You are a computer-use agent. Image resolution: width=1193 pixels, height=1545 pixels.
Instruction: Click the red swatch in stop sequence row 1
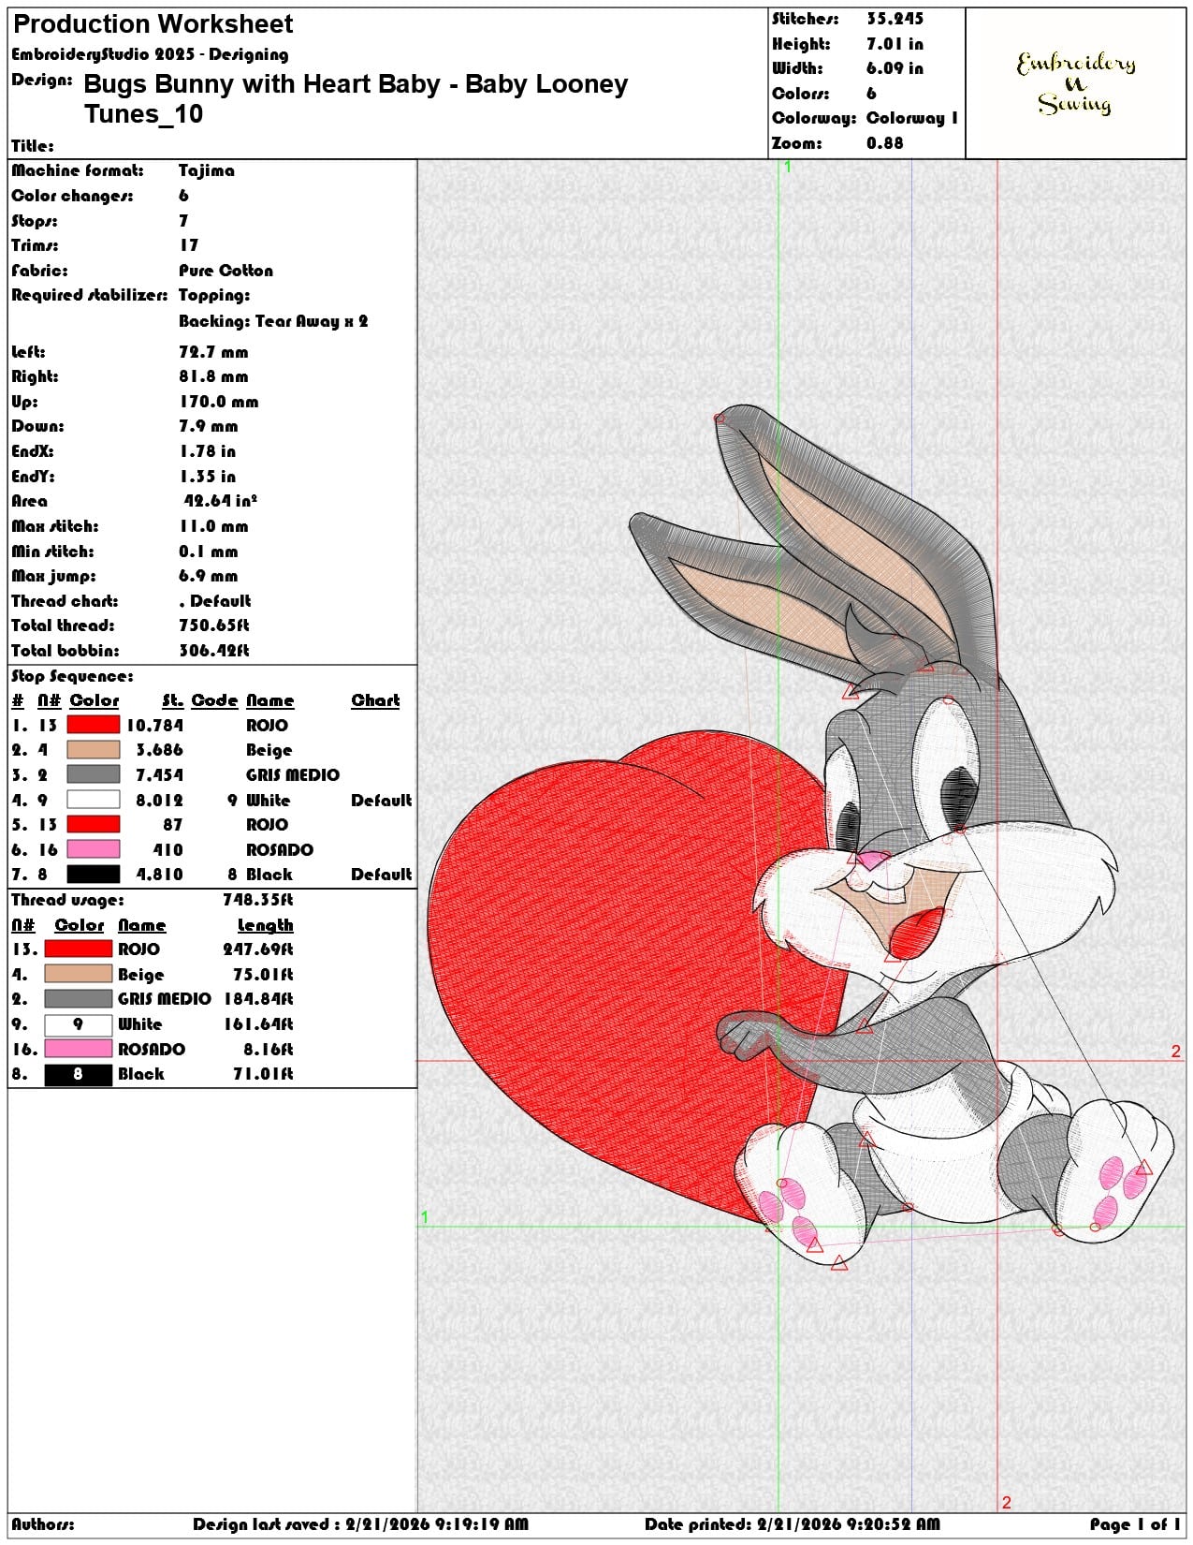pos(94,725)
